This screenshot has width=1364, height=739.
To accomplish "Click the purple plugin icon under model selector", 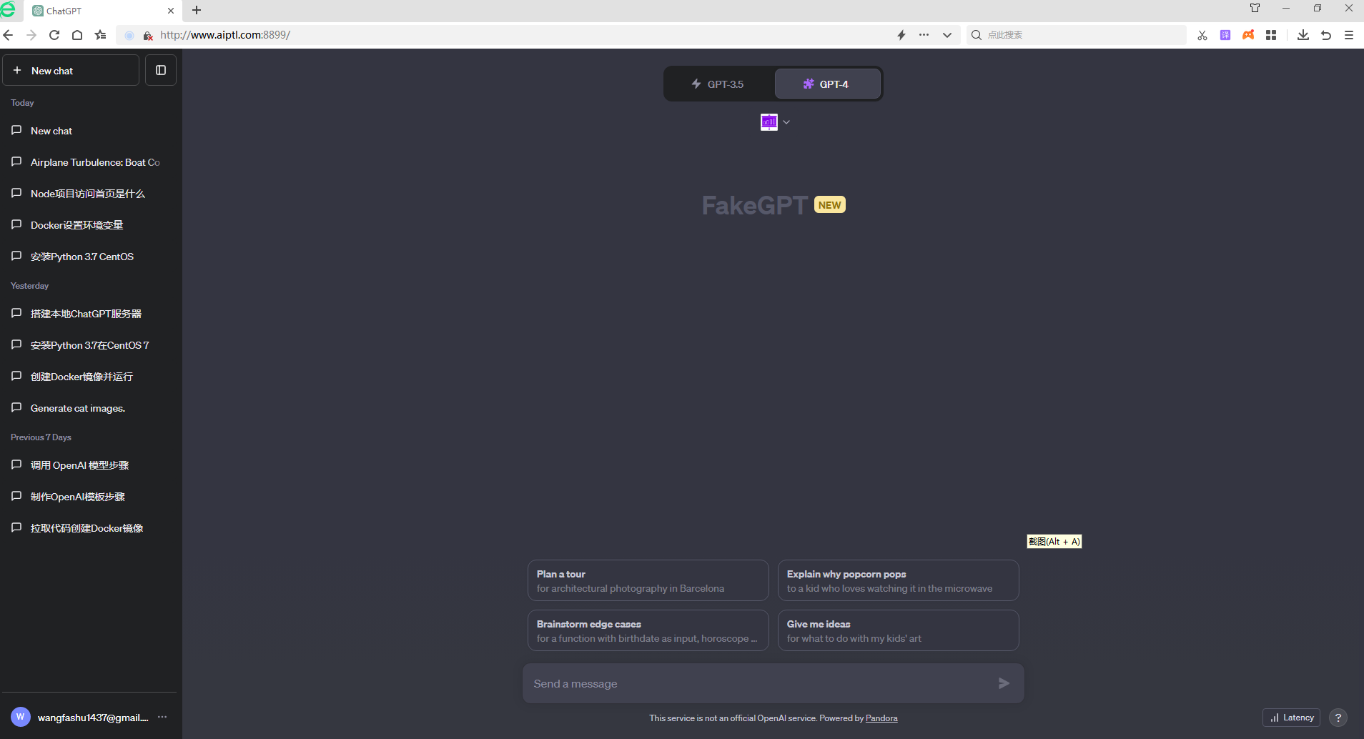I will (x=769, y=122).
